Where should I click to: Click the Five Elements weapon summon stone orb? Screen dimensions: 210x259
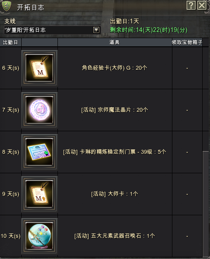[x=39, y=236]
